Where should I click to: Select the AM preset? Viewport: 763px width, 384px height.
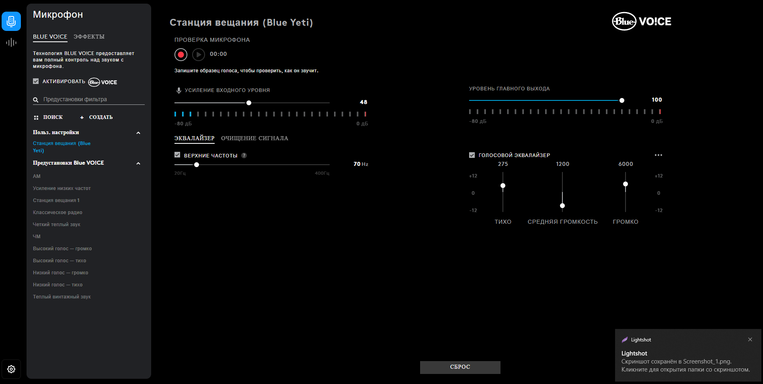(37, 176)
